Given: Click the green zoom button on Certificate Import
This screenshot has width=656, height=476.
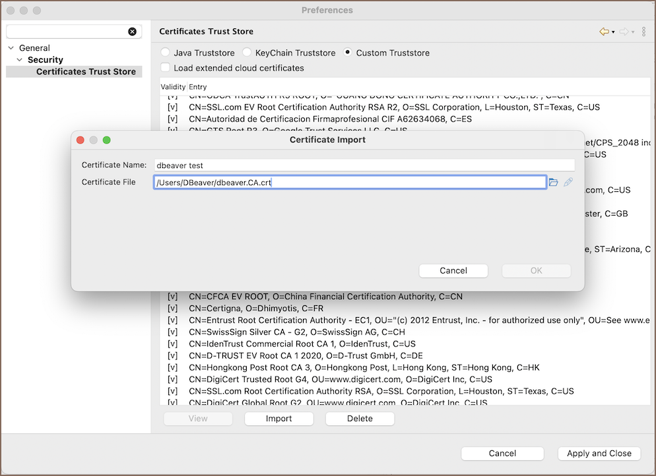Looking at the screenshot, I should pyautogui.click(x=106, y=140).
